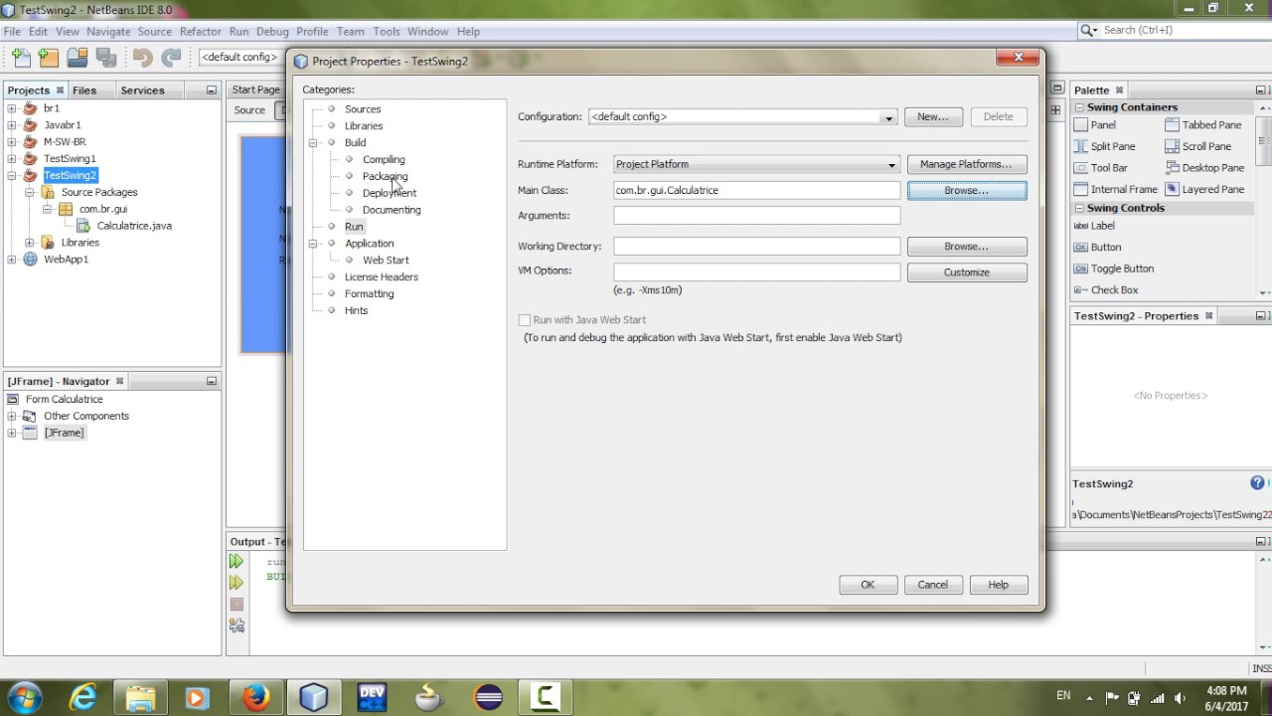
Task: Click the NetBeans cube icon in taskbar
Action: tap(313, 697)
